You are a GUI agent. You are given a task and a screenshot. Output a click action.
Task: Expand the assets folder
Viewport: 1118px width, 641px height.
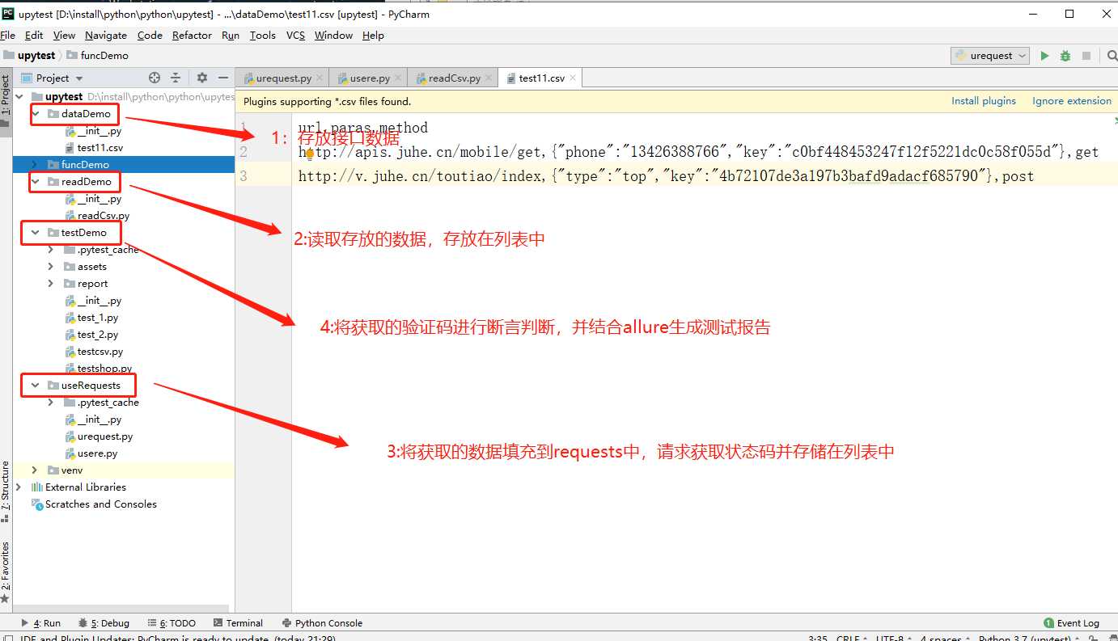pos(51,266)
